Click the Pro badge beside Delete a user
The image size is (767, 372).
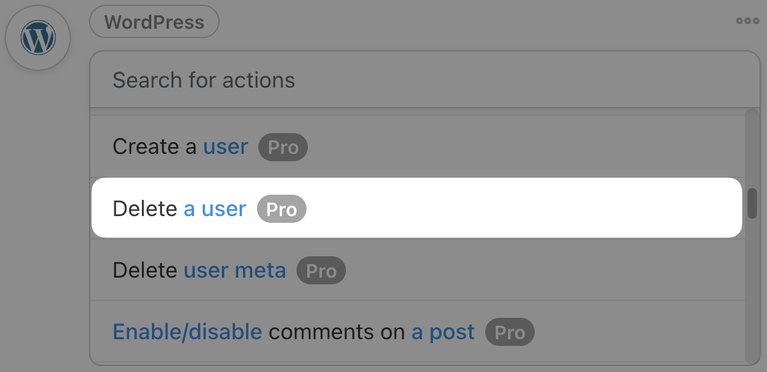282,209
